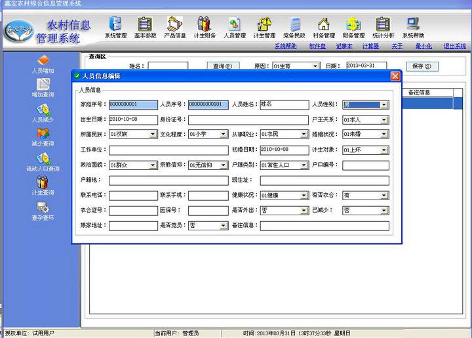
Task: Open the 系统帮助 computer icon
Action: coord(413,28)
